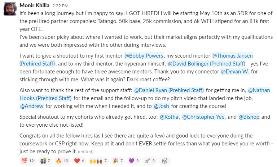Open the @Josh mention

click(x=161, y=106)
